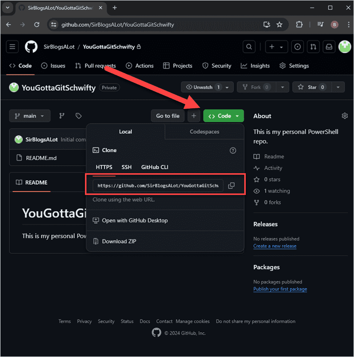Open the main branch selector
Viewport: 354px width, 357px height.
click(x=30, y=116)
